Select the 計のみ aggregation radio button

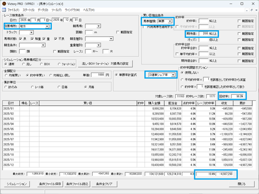[x=6, y=87]
